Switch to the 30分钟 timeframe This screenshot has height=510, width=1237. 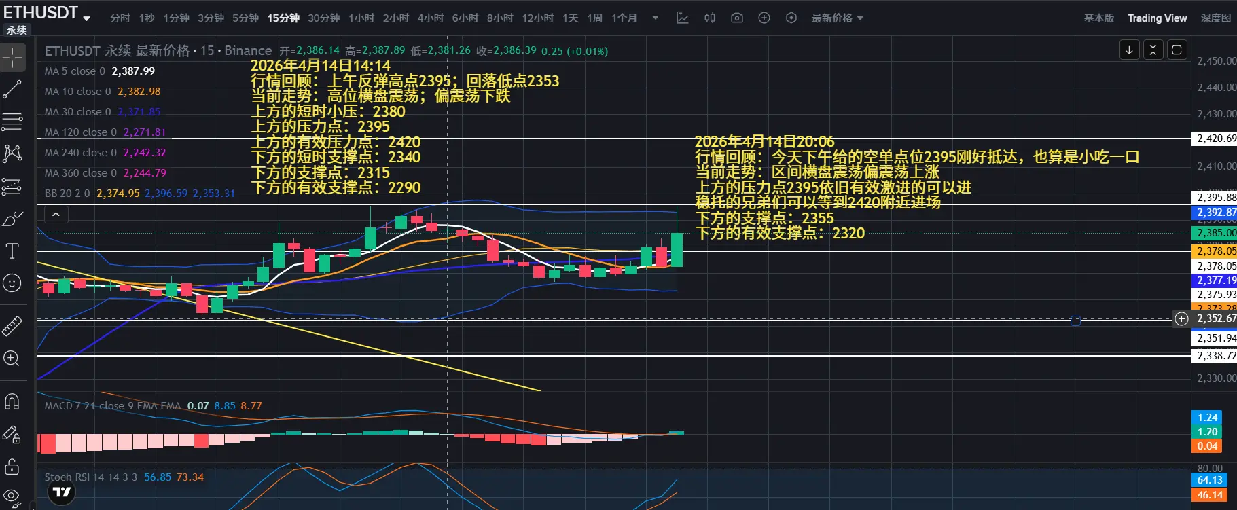pyautogui.click(x=324, y=18)
